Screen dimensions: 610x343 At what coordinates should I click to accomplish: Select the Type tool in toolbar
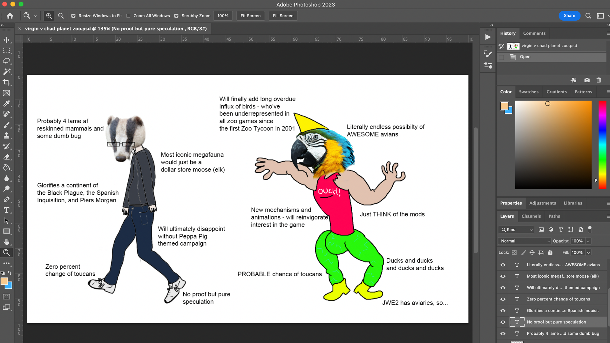click(x=6, y=210)
